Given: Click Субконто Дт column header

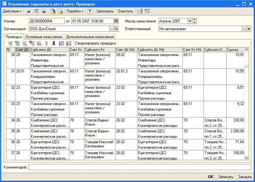Looking at the screenshot, I should pyautogui.click(x=50, y=50).
